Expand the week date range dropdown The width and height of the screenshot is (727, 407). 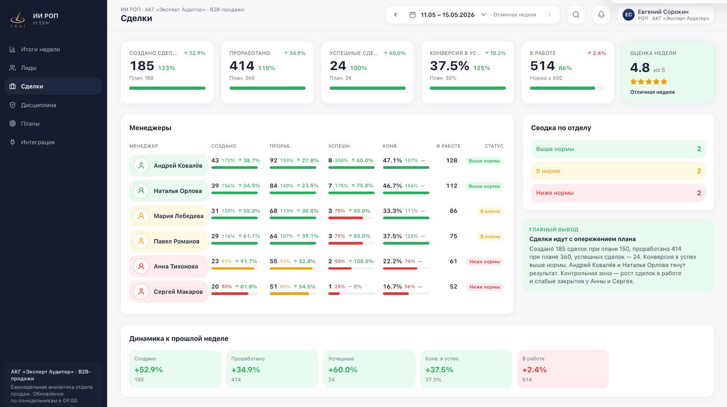pos(484,15)
